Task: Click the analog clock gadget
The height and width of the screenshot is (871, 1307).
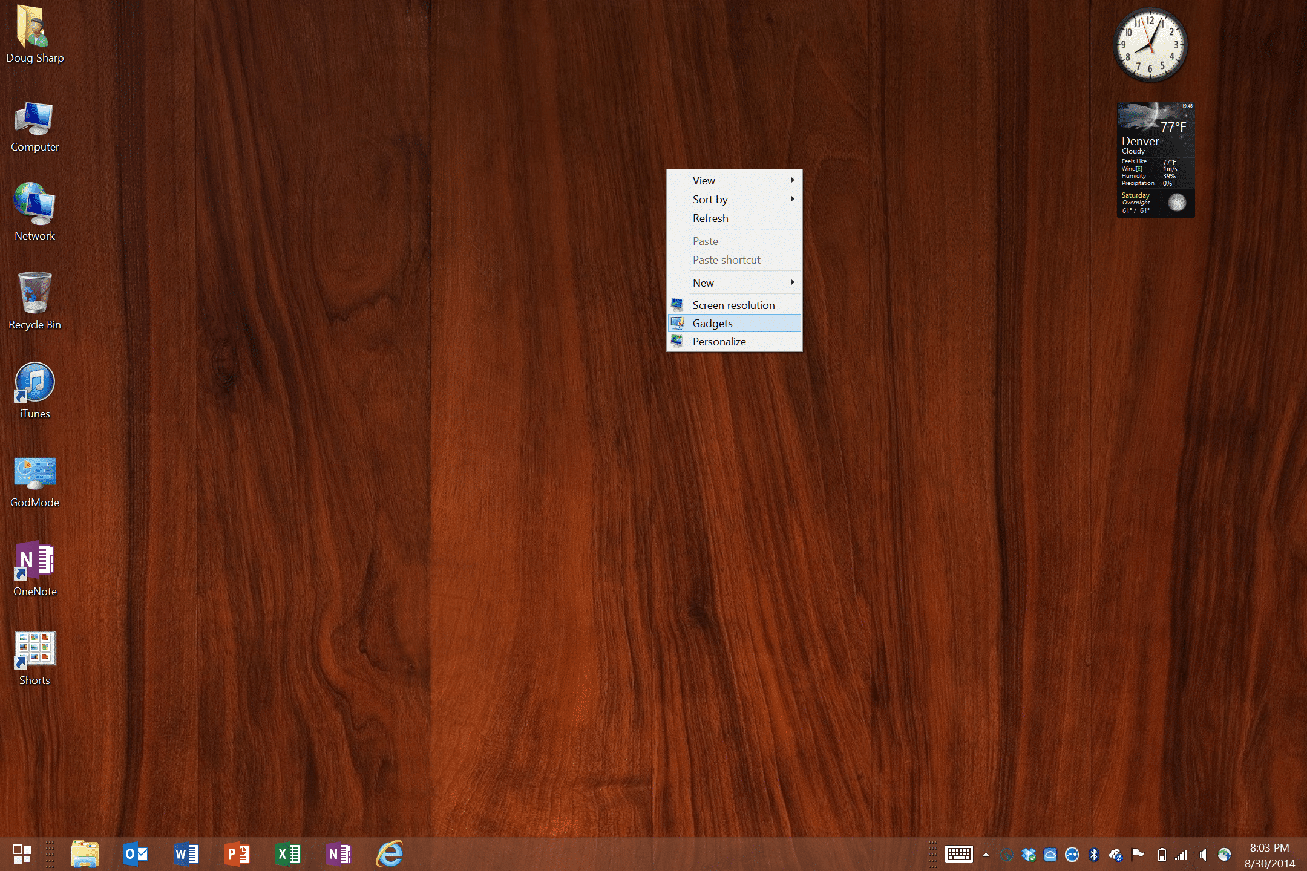Action: coord(1150,45)
